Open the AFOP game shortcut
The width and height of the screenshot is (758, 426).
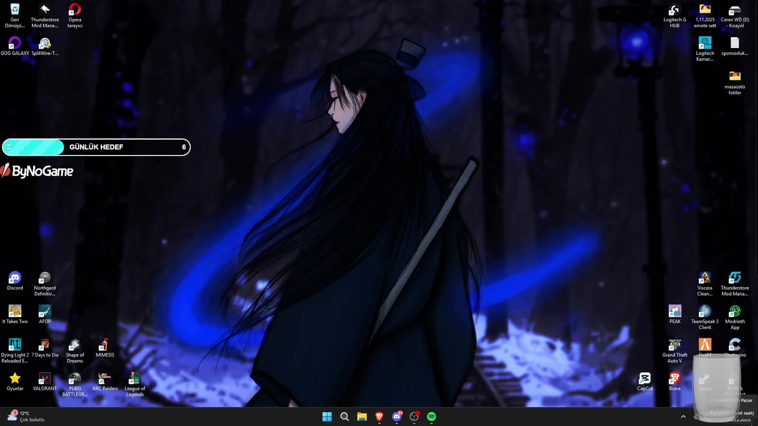pos(44,315)
